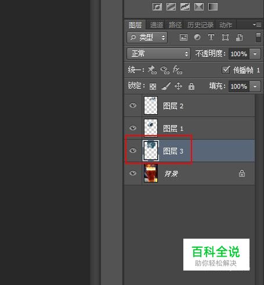Open the 类型 filter dropdown
The image size is (264, 285).
[147, 37]
